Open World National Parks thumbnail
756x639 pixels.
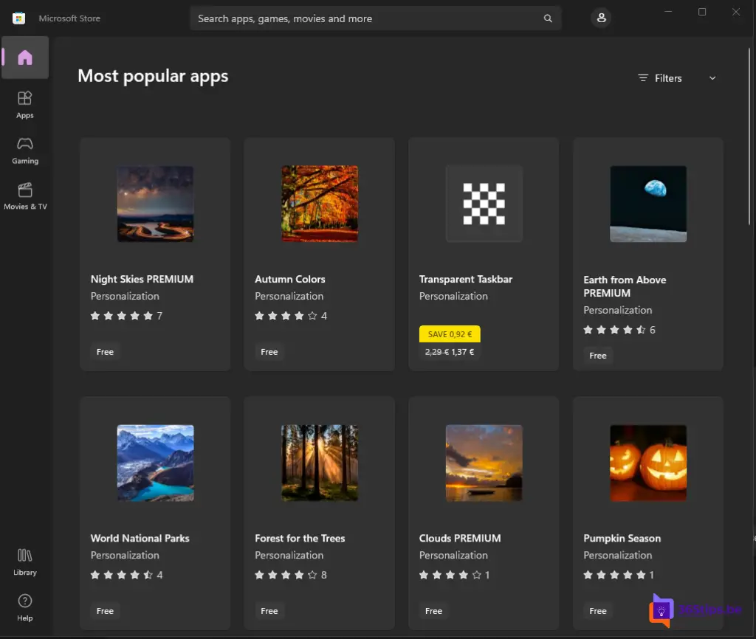[x=155, y=463]
